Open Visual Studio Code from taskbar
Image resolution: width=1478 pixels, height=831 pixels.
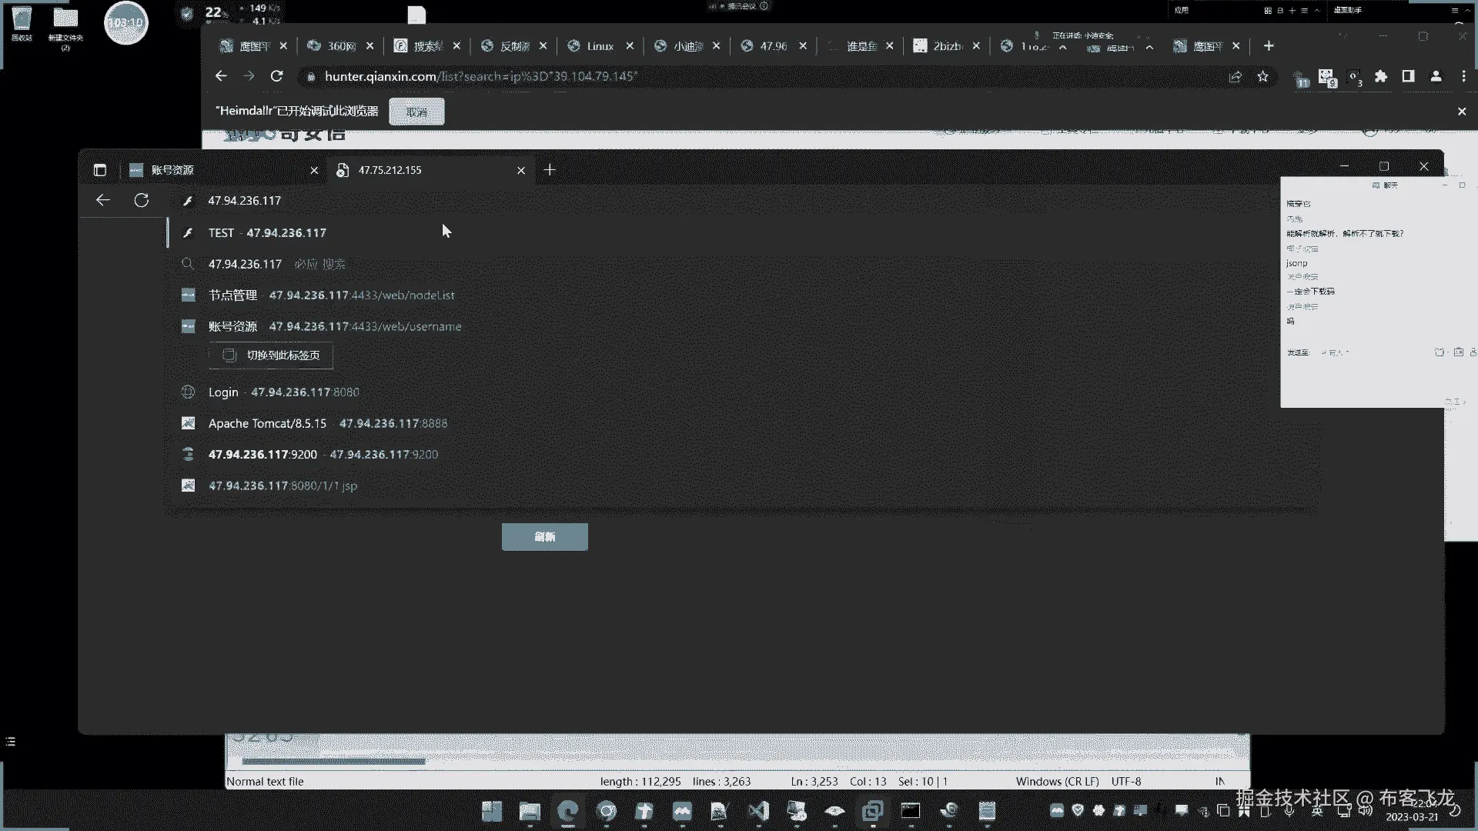point(758,810)
